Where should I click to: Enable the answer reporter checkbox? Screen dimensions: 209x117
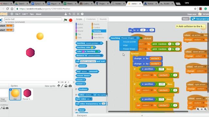(76, 66)
